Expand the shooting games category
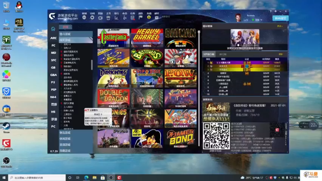The width and height of the screenshot is (322, 181). [76, 133]
